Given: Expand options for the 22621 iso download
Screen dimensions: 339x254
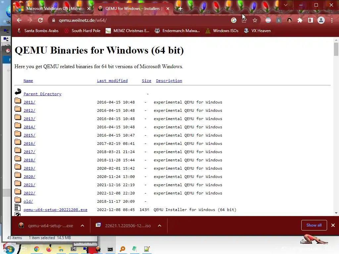Looking at the screenshot, I should click(x=160, y=226).
